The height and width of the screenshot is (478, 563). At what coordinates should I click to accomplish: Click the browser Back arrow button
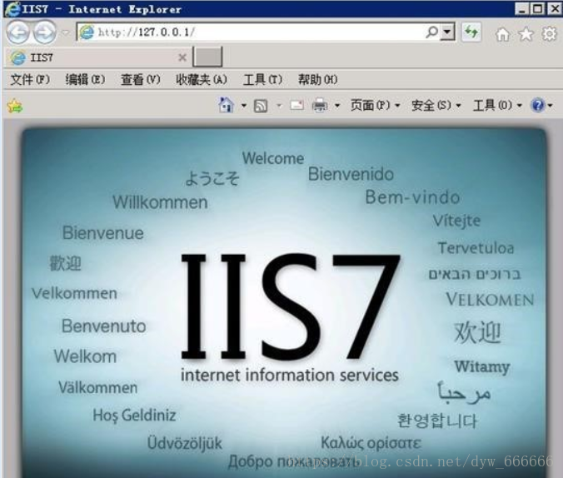point(17,32)
